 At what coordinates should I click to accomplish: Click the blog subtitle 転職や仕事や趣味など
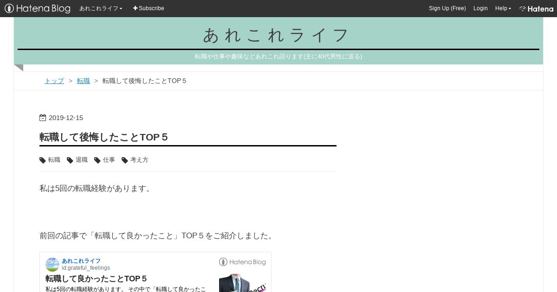(278, 57)
